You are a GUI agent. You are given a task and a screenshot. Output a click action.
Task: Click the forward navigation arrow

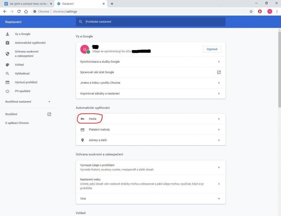click(x=12, y=11)
